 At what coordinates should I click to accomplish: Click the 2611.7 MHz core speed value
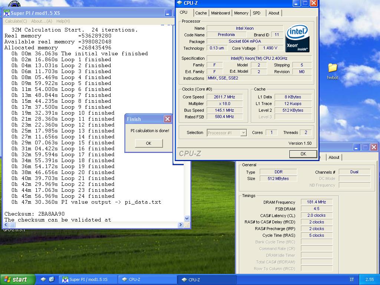pos(225,97)
